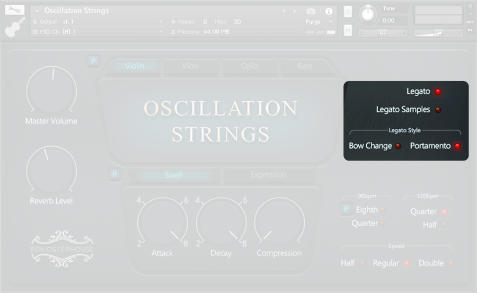The image size is (477, 293).
Task: Click the violin instrument icon
Action: tap(15, 27)
